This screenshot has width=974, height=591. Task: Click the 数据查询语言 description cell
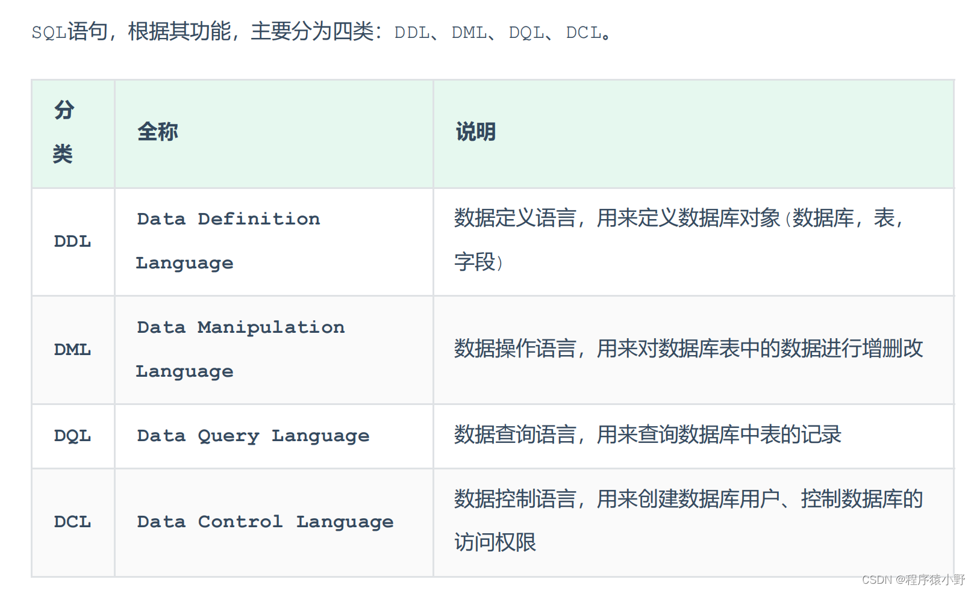coord(648,435)
